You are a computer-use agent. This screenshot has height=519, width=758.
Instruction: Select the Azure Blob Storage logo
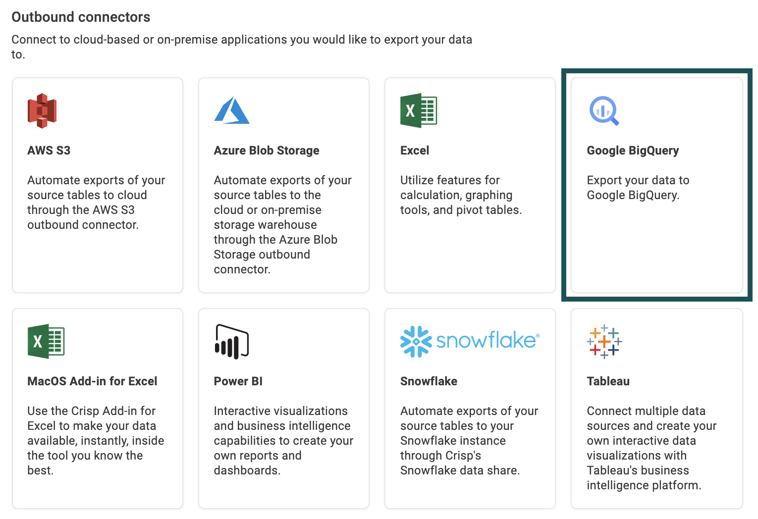(232, 110)
